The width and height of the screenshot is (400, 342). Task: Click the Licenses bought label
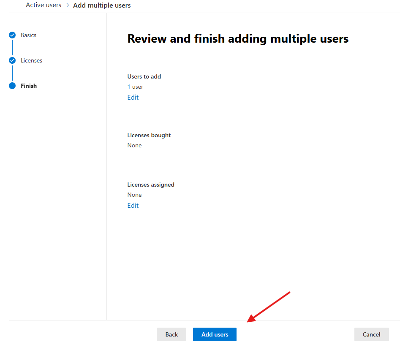149,135
